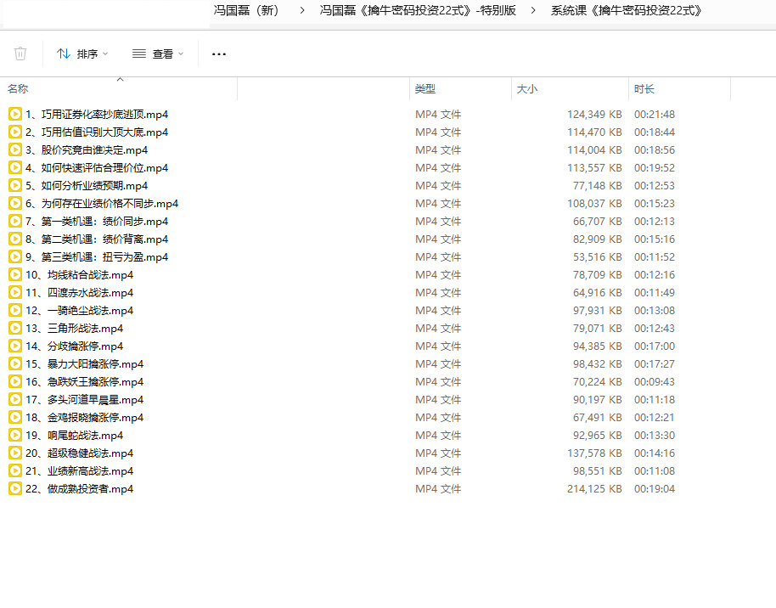This screenshot has height=608, width=776.
Task: Select file name 3、股价究竟由谁决定.mp4
Action: (x=87, y=150)
